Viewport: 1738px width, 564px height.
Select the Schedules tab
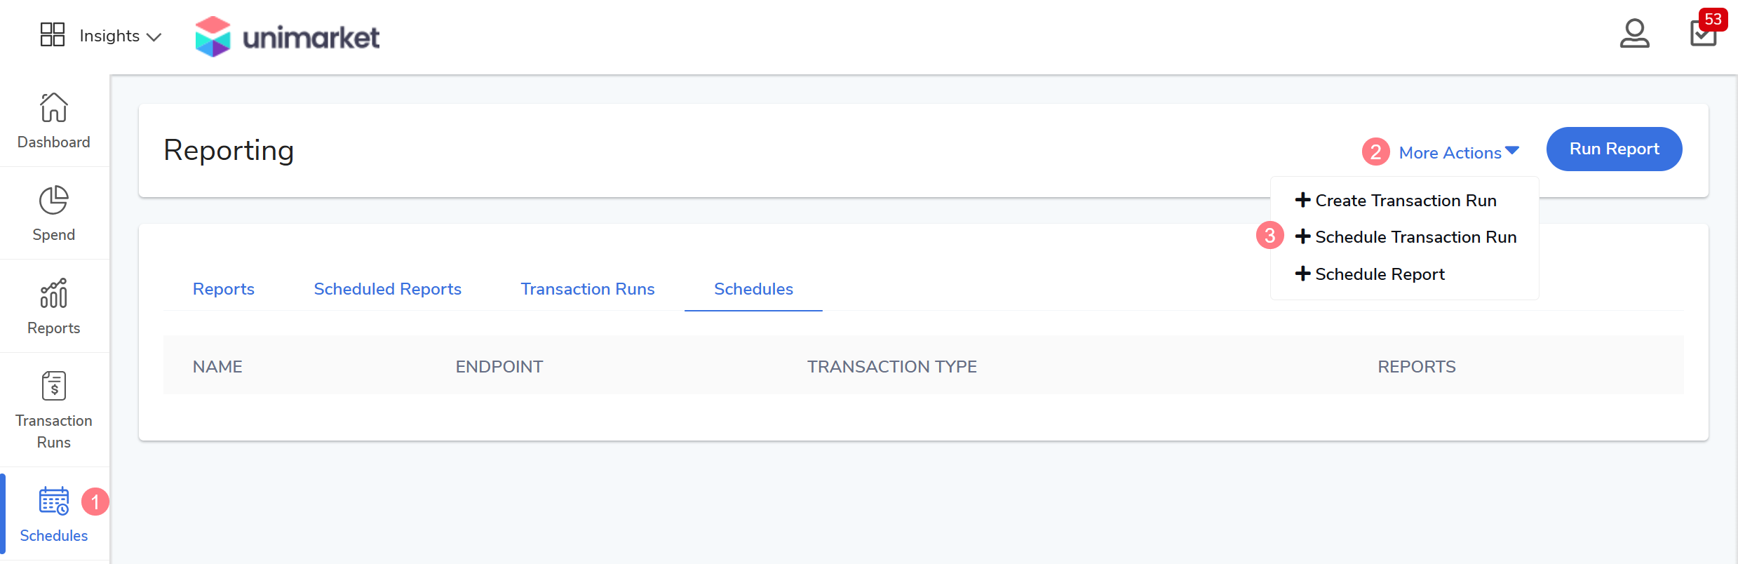click(x=753, y=289)
